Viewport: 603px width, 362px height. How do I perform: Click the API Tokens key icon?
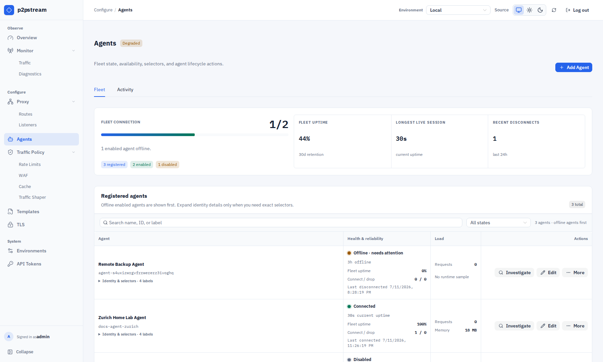pos(10,264)
